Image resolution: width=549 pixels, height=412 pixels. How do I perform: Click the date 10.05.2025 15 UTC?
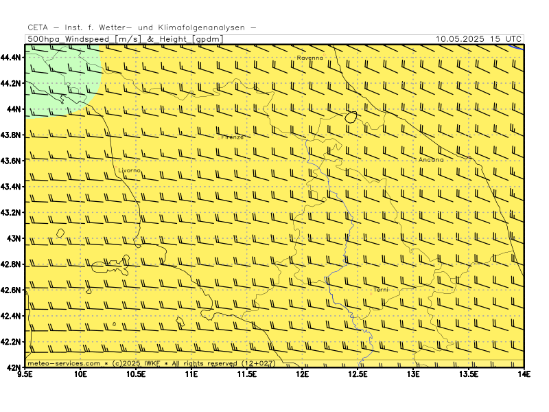coord(478,39)
